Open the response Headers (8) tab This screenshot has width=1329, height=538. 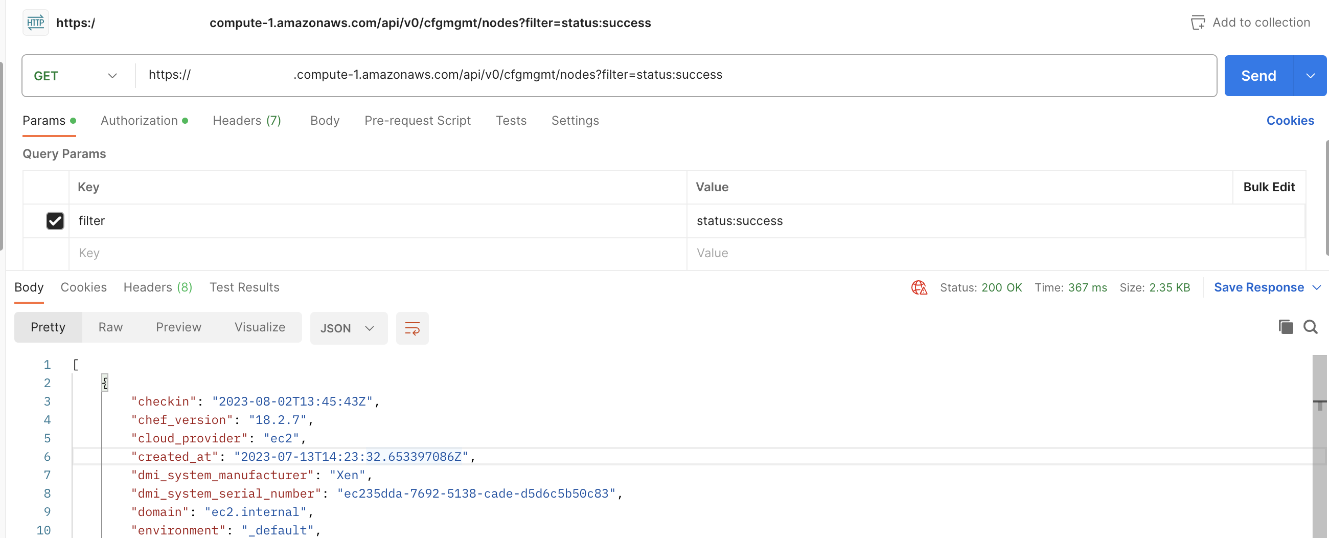click(158, 287)
